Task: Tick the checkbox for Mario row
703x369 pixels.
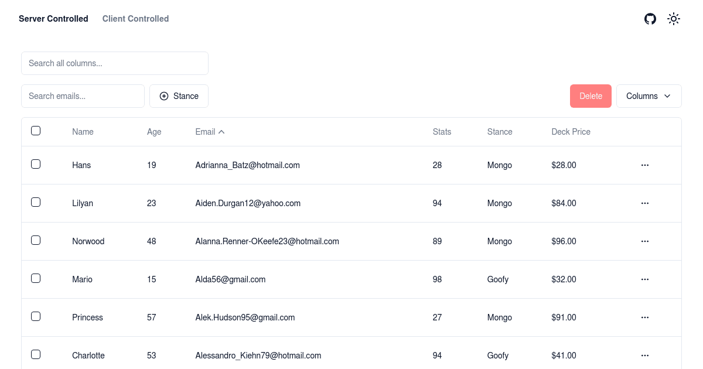Action: pyautogui.click(x=36, y=278)
